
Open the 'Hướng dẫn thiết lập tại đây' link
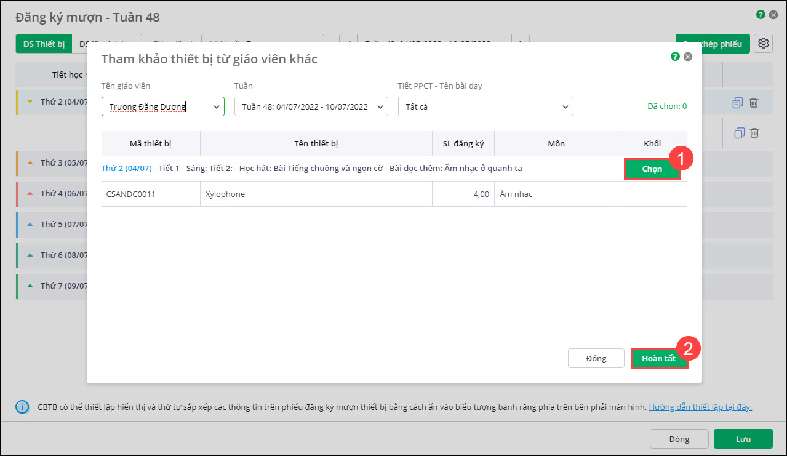700,407
